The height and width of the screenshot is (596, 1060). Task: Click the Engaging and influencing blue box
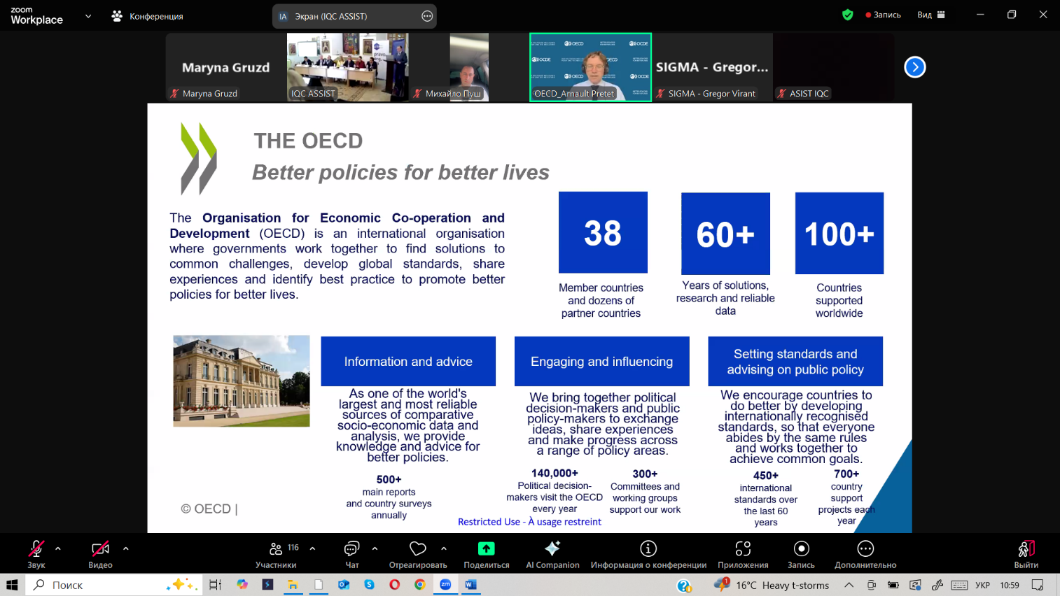pos(601,361)
